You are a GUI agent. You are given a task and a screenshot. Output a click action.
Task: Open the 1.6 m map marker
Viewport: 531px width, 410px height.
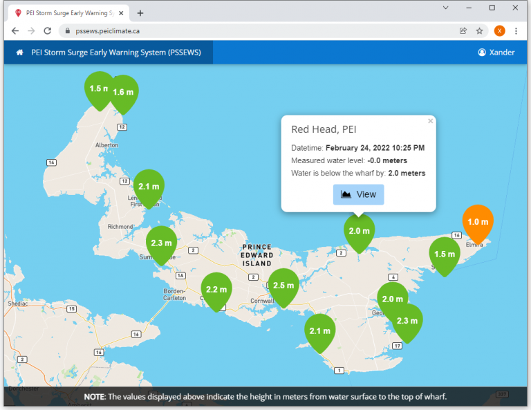(x=124, y=93)
